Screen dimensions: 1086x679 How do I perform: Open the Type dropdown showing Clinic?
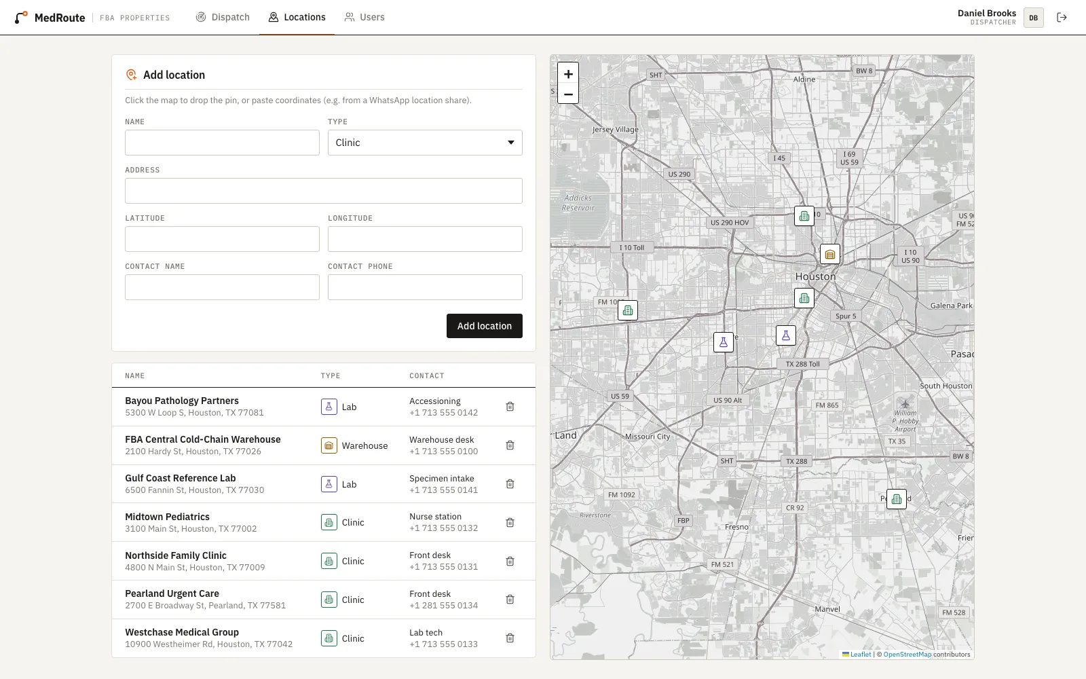(425, 143)
